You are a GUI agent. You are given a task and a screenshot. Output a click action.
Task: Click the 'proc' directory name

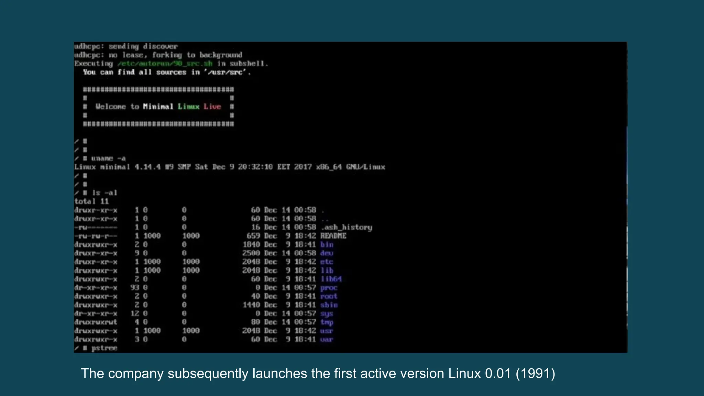click(x=329, y=288)
